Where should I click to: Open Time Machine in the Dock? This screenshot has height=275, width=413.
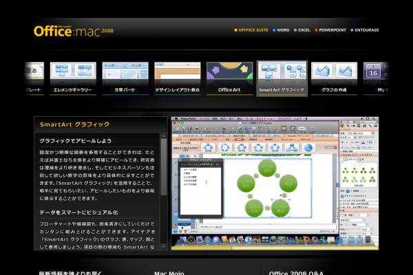point(273,239)
